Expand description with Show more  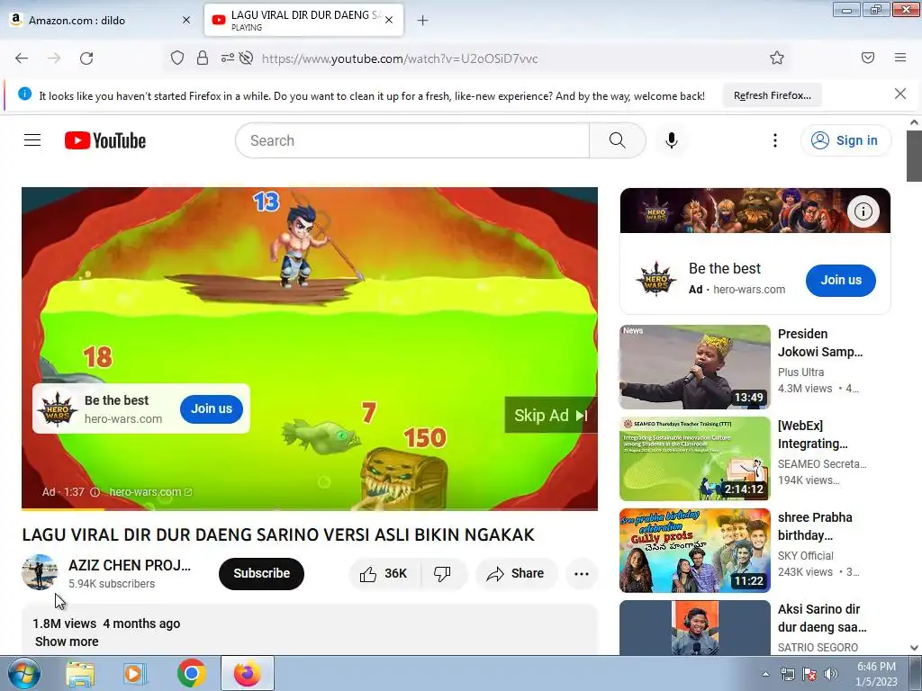(67, 642)
